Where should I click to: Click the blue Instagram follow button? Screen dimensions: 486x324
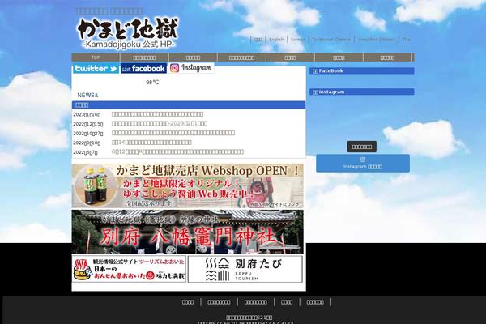tap(363, 163)
